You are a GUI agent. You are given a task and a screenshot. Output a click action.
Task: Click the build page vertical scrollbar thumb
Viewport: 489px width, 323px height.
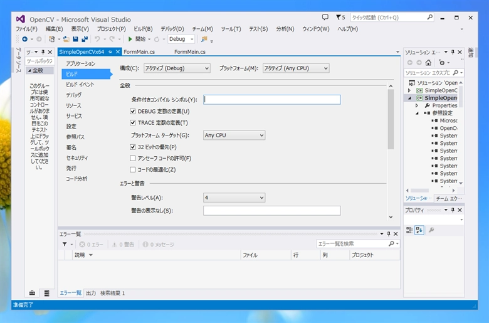click(391, 119)
